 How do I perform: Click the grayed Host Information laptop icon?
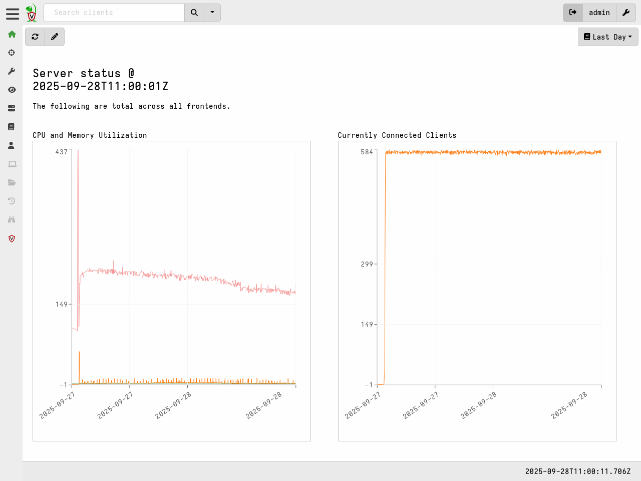tap(12, 164)
